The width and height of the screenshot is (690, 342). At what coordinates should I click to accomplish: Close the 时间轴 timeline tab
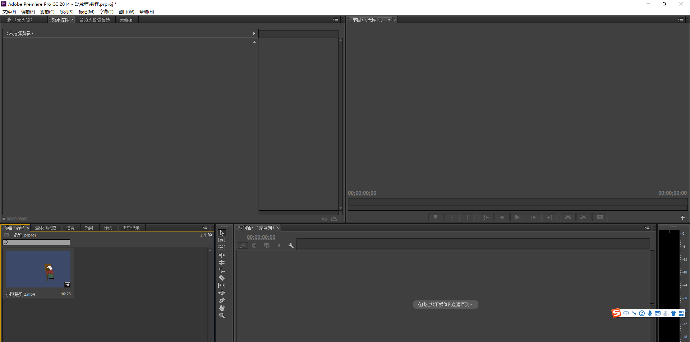pyautogui.click(x=277, y=228)
